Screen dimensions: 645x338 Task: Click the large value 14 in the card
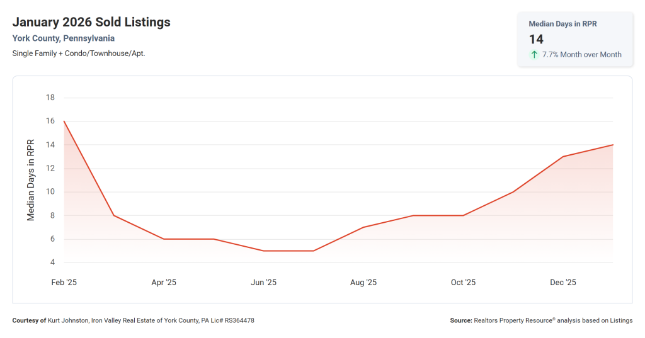[536, 39]
